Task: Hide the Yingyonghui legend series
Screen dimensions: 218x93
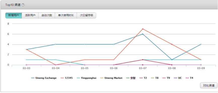Action: (86, 78)
